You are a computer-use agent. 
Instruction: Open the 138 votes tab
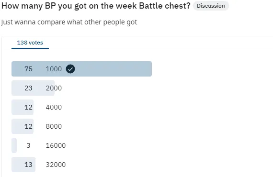(x=30, y=43)
